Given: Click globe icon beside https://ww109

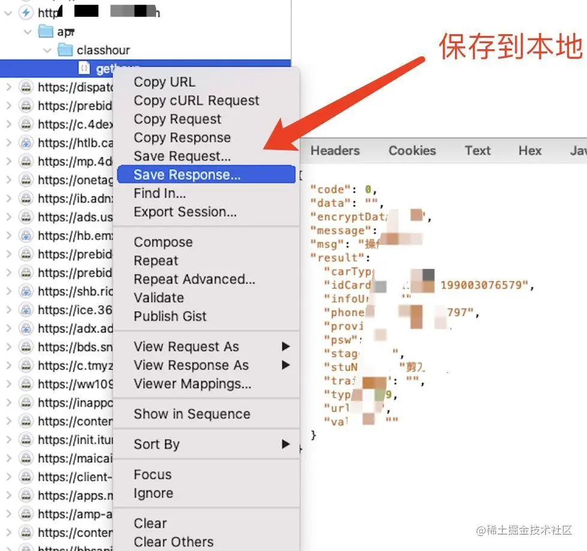Looking at the screenshot, I should 26,384.
